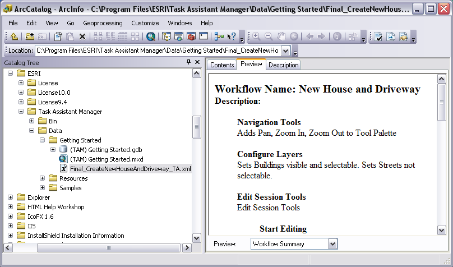Select the Pan hand tool

[x=281, y=36]
